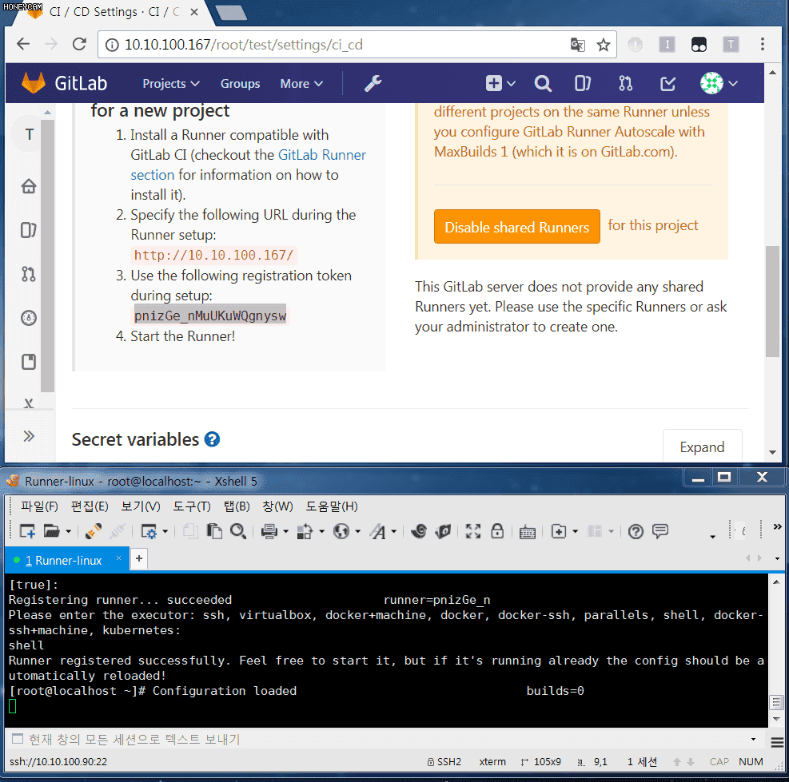The width and height of the screenshot is (789, 782).
Task: Open Xshell tab list dropdown arrow
Action: 778,558
